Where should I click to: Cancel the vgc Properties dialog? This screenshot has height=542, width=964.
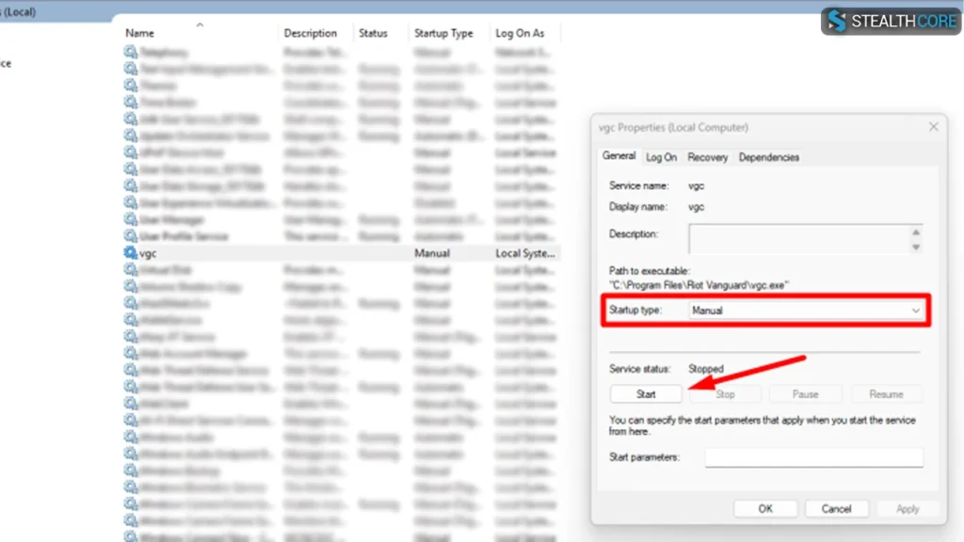click(x=836, y=508)
